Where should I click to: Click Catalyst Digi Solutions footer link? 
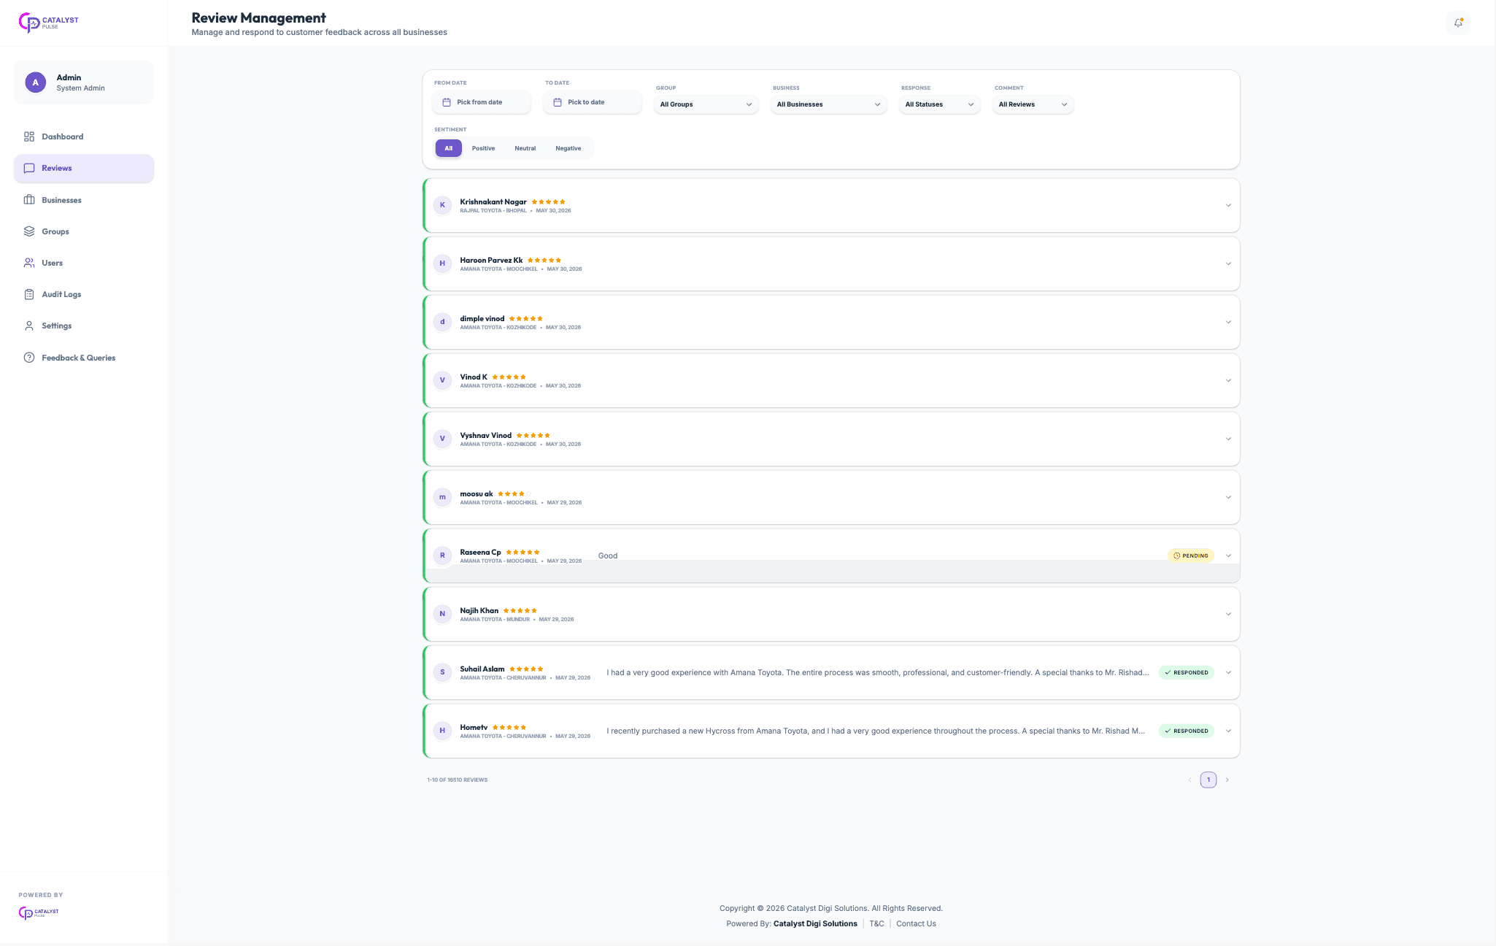pyautogui.click(x=815, y=923)
